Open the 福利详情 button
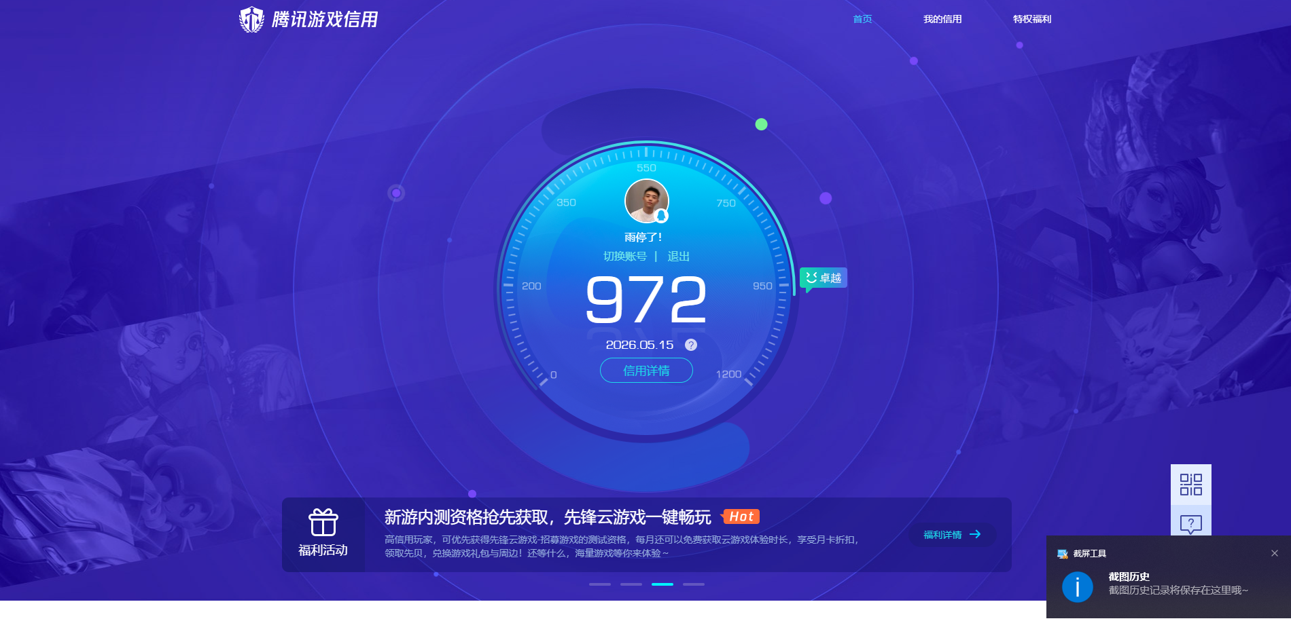Screen dimensions: 1291x621 pyautogui.click(x=952, y=535)
